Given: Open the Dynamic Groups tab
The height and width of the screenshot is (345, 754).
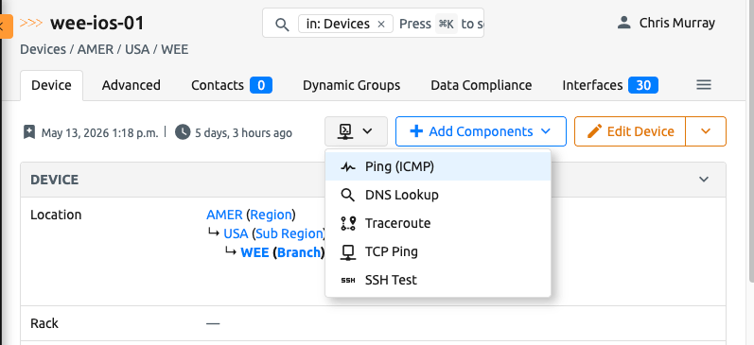Looking at the screenshot, I should 352,85.
